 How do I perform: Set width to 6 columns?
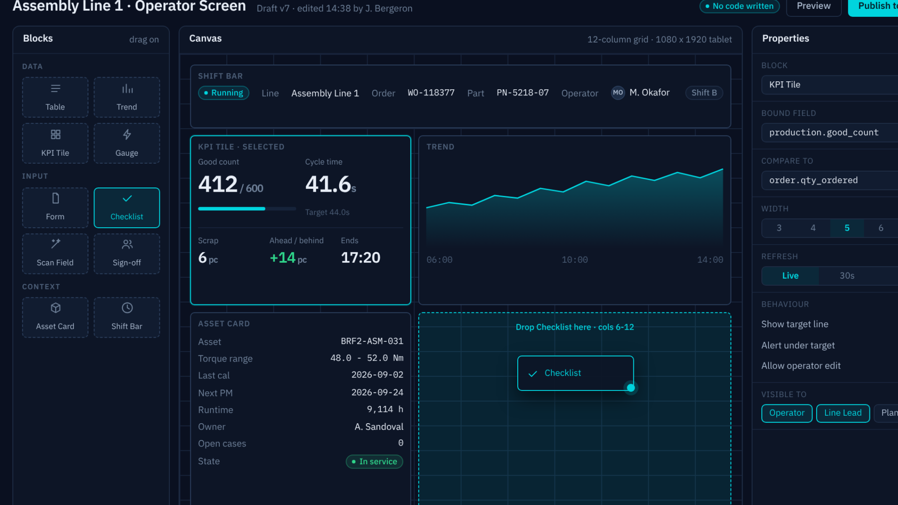[x=881, y=228]
